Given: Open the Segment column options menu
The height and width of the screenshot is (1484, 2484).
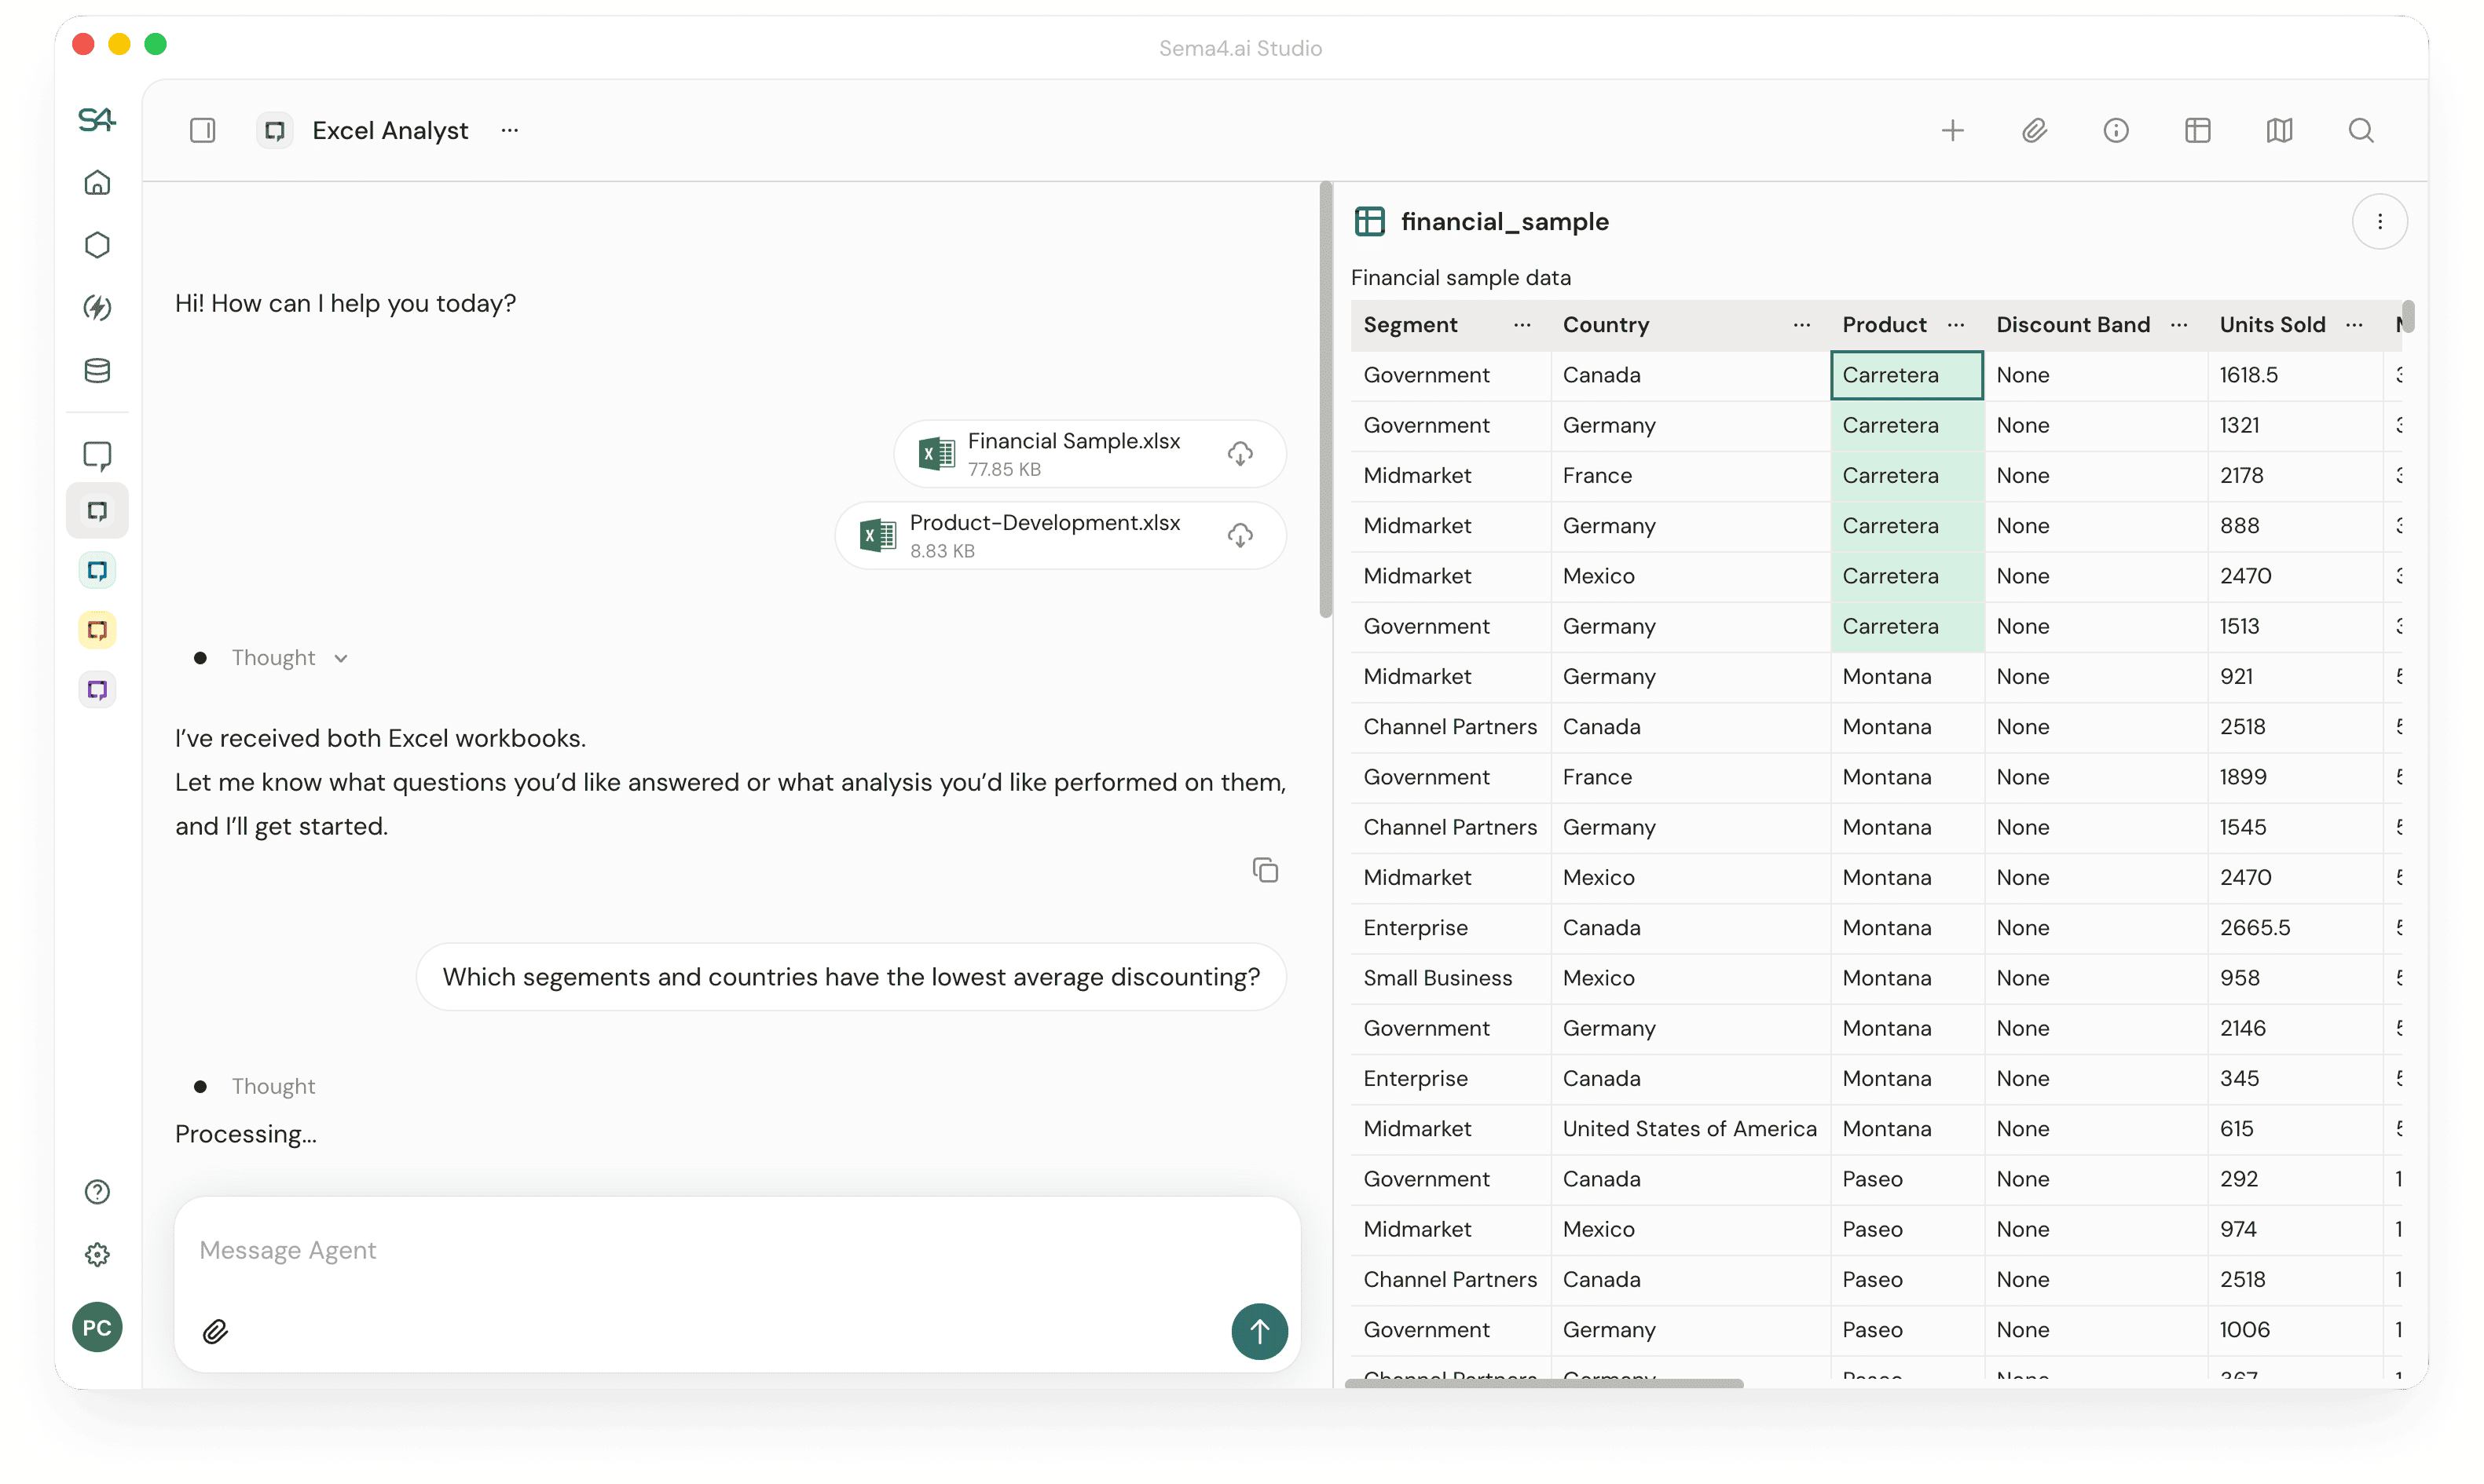Looking at the screenshot, I should pyautogui.click(x=1522, y=325).
